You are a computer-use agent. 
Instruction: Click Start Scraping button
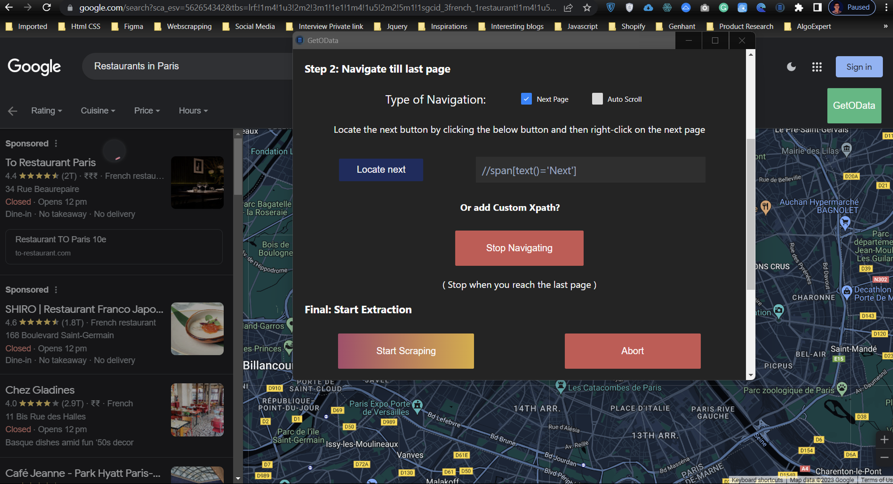(406, 351)
